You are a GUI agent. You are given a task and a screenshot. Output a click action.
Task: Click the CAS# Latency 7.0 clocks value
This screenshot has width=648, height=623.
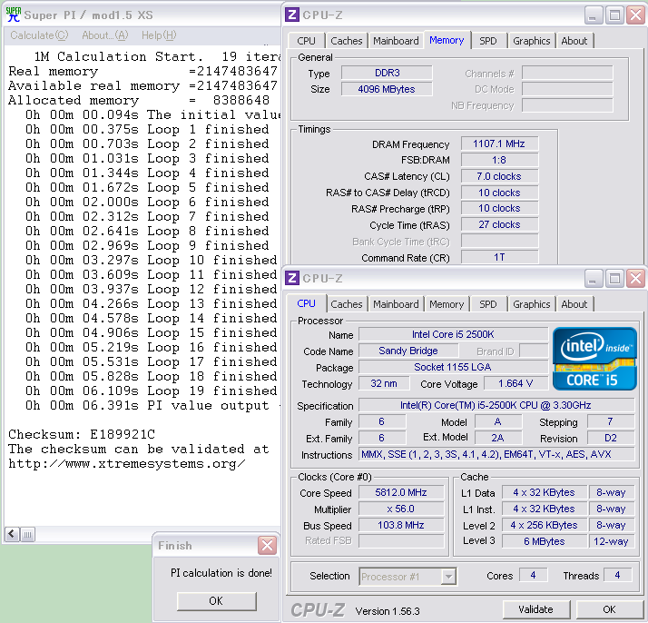pyautogui.click(x=499, y=176)
